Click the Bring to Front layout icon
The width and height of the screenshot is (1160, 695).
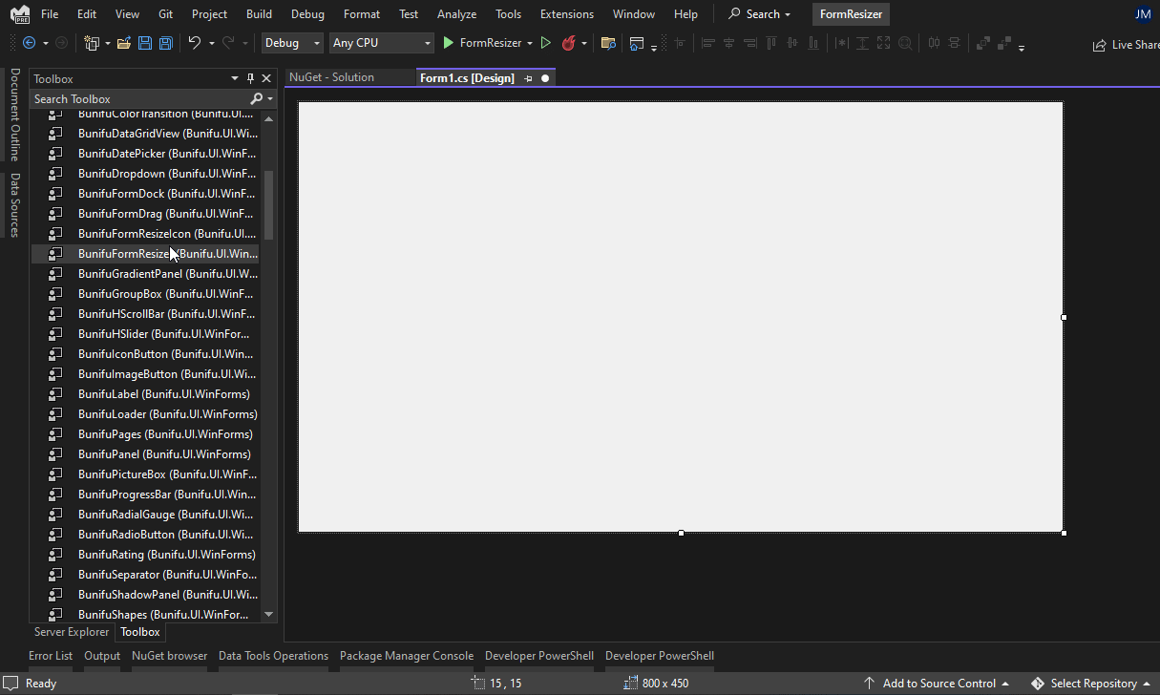(x=982, y=43)
